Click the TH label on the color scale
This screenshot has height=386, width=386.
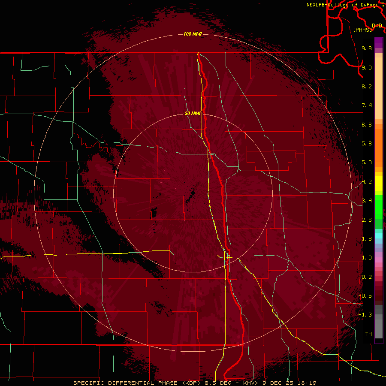[368, 334]
